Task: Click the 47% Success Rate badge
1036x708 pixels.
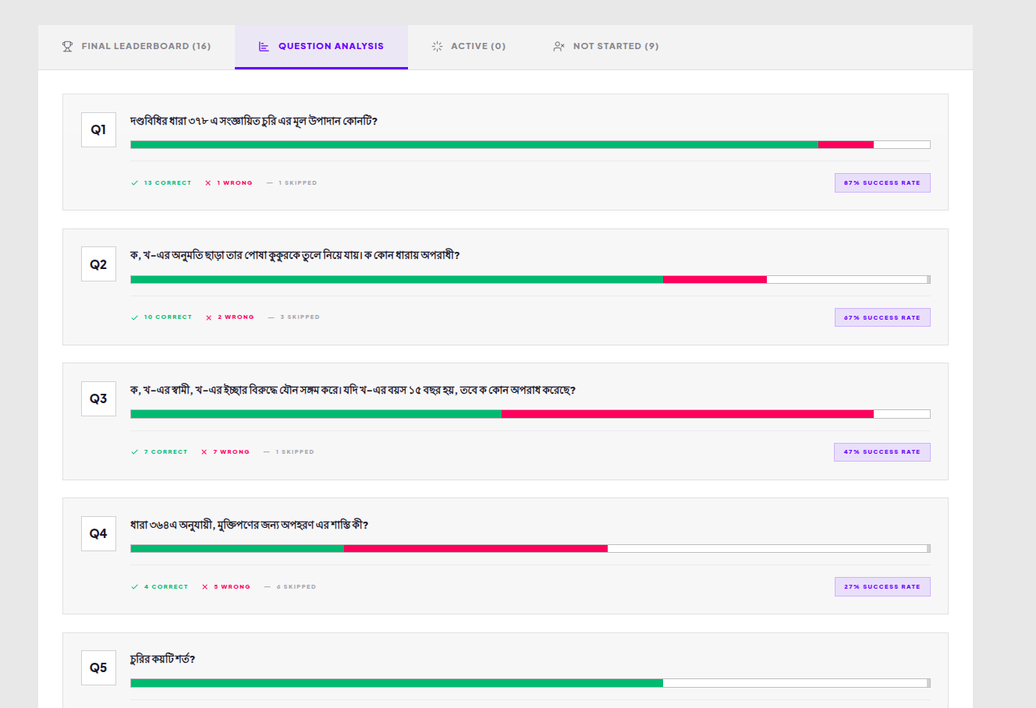Action: coord(882,452)
